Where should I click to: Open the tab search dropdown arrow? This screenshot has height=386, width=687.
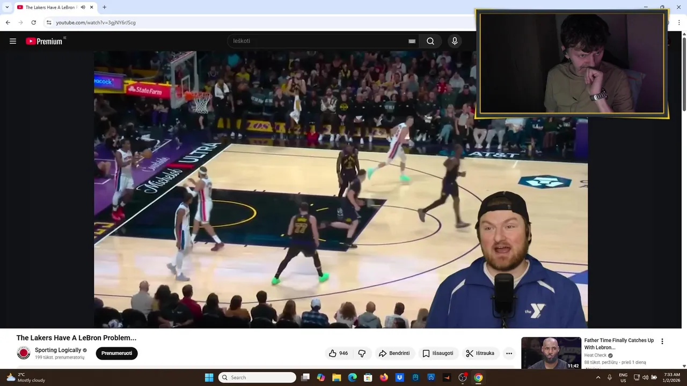[7, 7]
